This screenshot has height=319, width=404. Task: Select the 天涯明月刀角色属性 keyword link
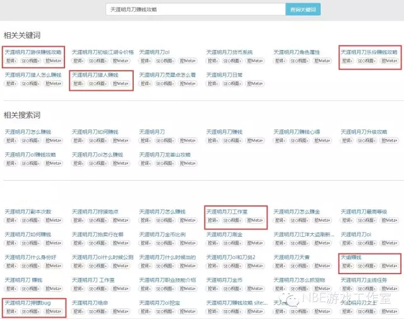[297, 52]
